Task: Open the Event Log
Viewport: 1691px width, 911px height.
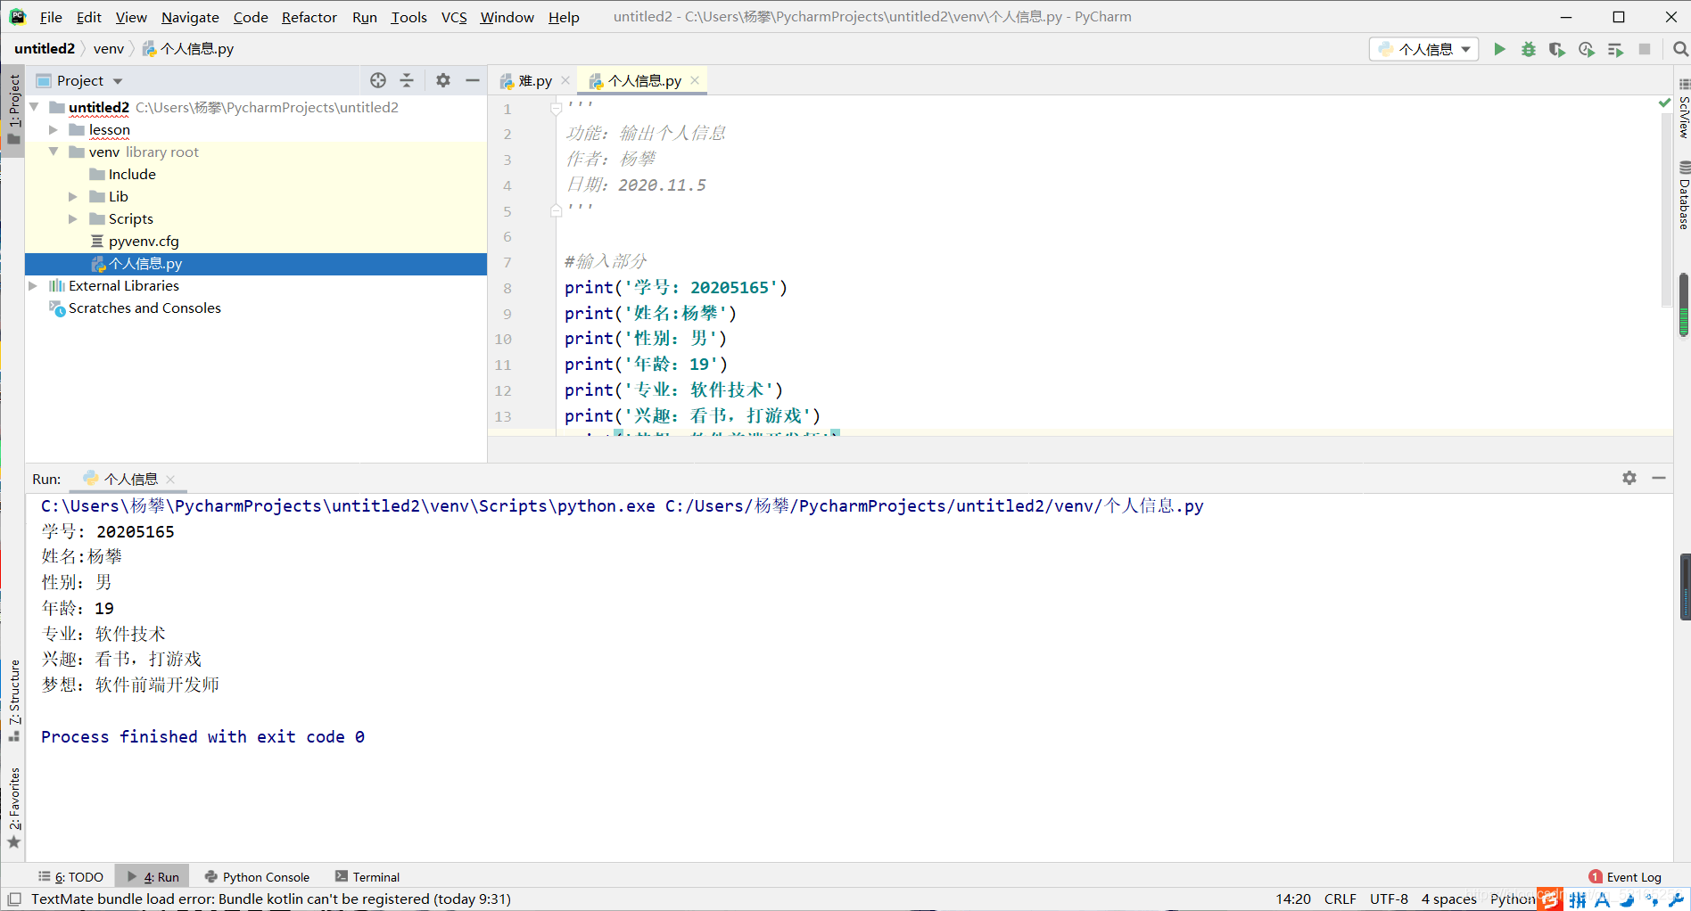Action: click(x=1633, y=876)
